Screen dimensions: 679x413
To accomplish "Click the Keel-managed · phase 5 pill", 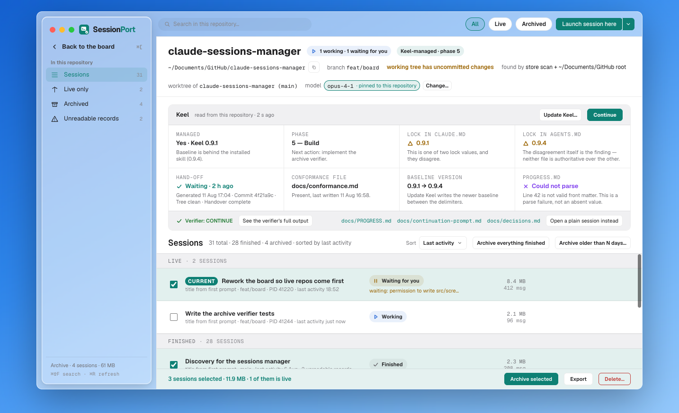I will [x=430, y=51].
